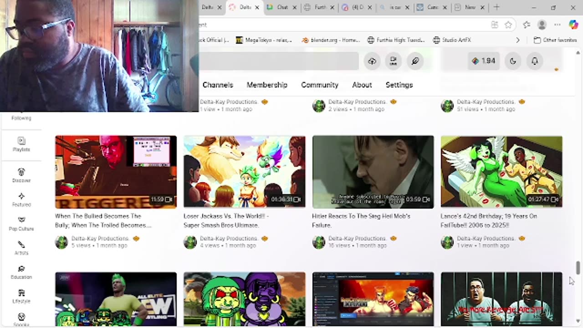Viewport: 583px width, 328px height.
Task: Play the Triggered thumbnail video
Action: (116, 172)
